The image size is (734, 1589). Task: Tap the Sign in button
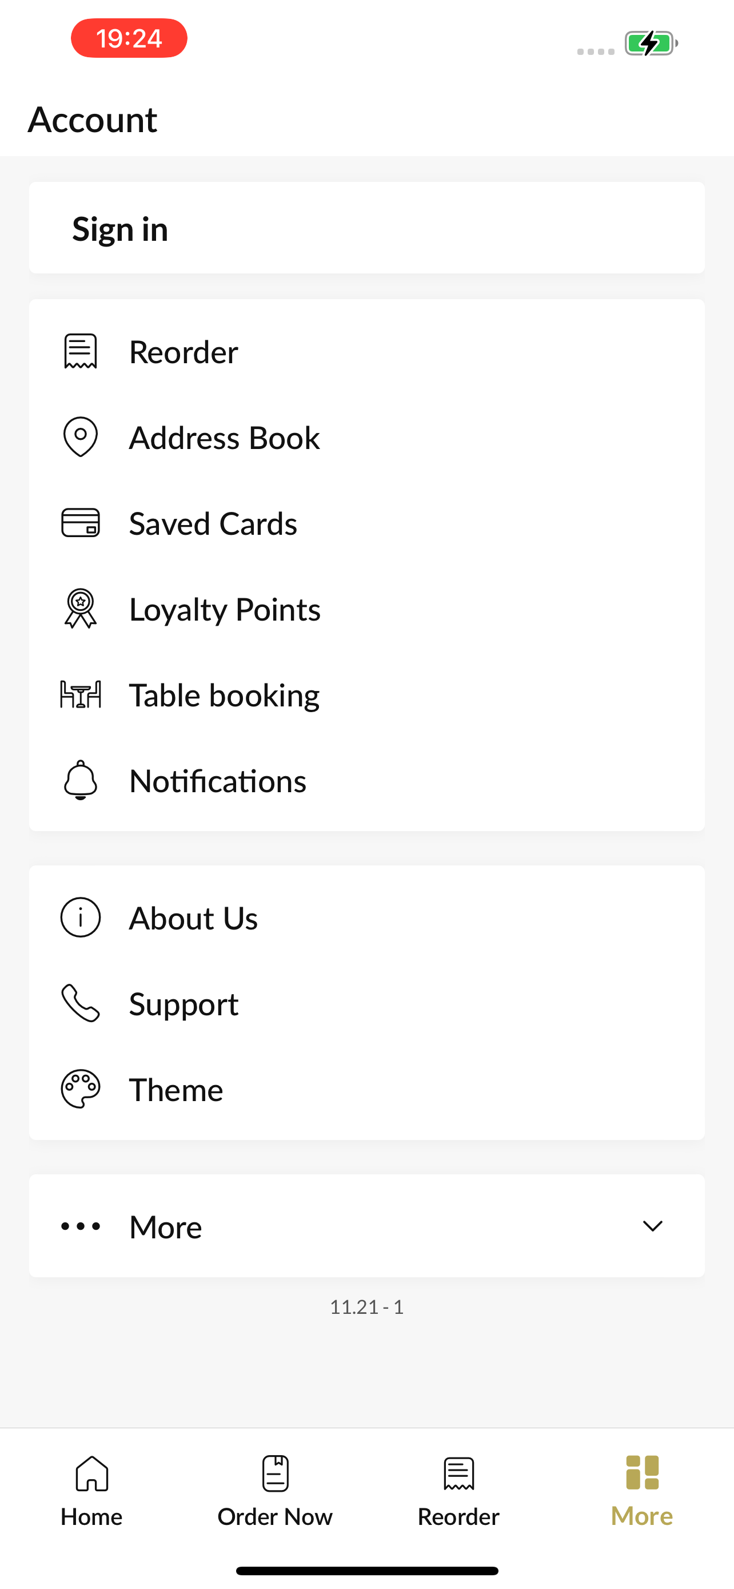tap(366, 228)
